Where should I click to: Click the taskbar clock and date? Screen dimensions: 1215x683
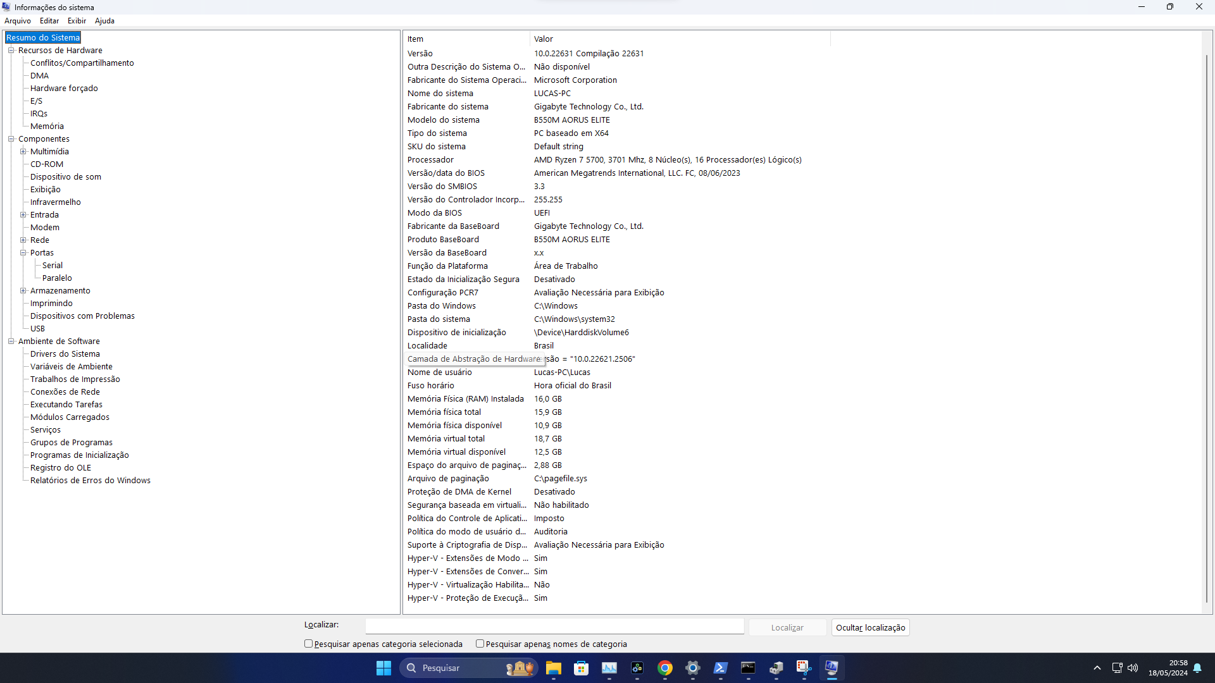pyautogui.click(x=1168, y=668)
